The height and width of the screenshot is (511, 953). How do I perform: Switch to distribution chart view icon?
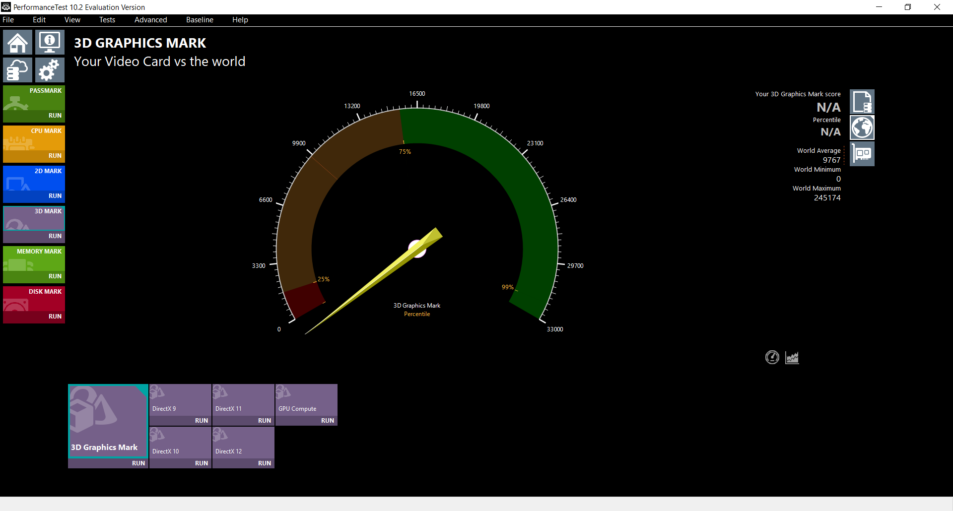[x=792, y=357]
